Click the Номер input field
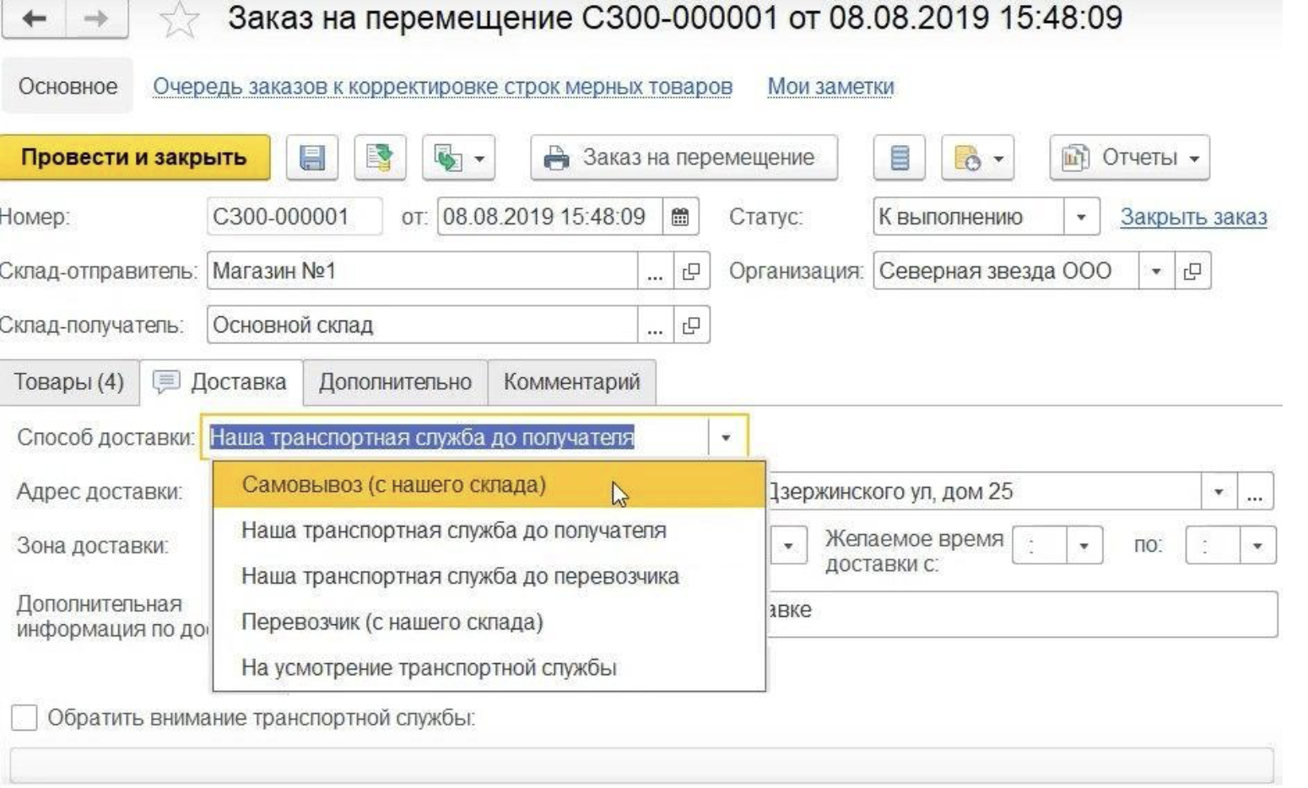The width and height of the screenshot is (1308, 788). click(x=293, y=218)
